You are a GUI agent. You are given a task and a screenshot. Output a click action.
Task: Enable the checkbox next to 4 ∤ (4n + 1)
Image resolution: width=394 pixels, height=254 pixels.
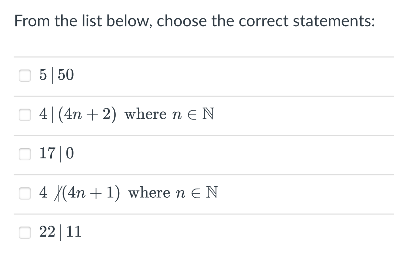[25, 193]
